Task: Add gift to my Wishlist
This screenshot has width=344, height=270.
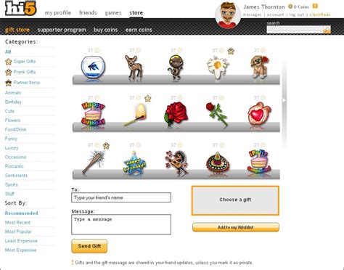Action: coord(236,227)
